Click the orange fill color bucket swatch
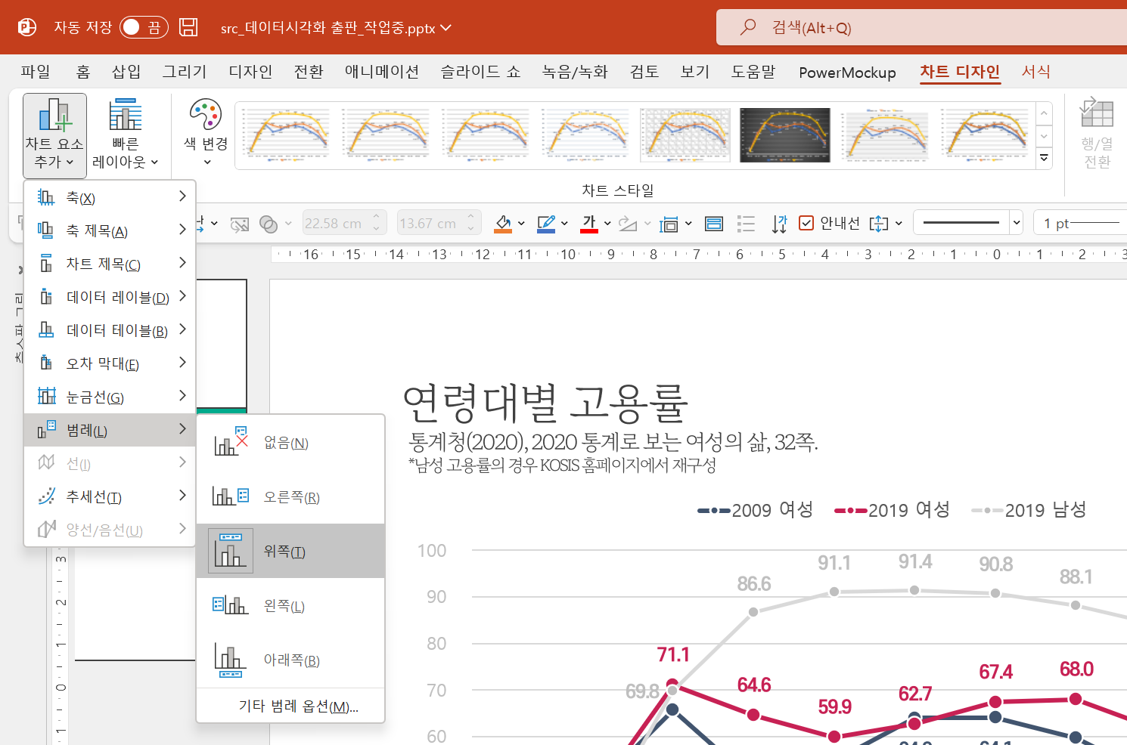This screenshot has height=745, width=1127. click(503, 223)
